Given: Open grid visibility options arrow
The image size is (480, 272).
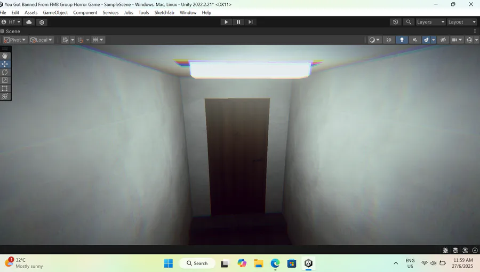Looking at the screenshot, I should [73, 40].
